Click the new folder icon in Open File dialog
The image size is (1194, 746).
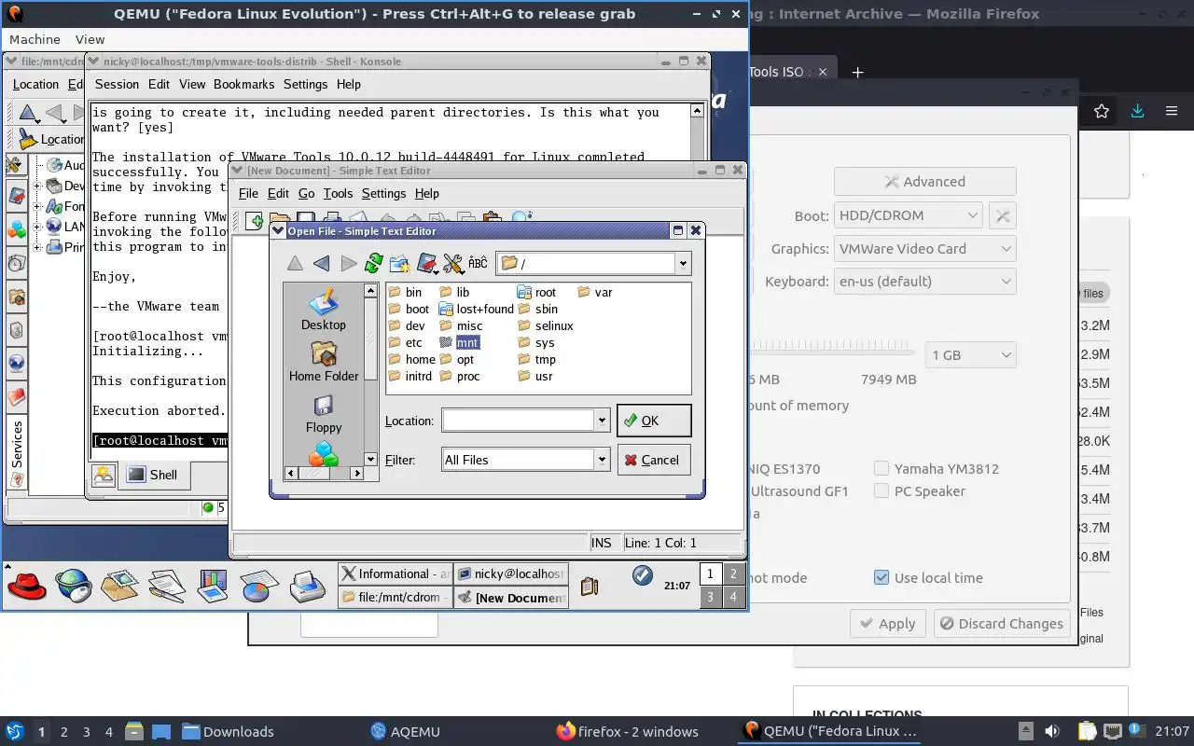pyautogui.click(x=400, y=264)
